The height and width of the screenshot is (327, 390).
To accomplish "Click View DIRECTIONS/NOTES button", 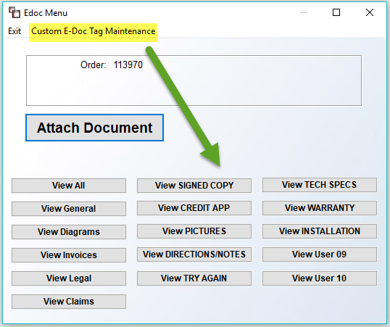I will coord(194,254).
